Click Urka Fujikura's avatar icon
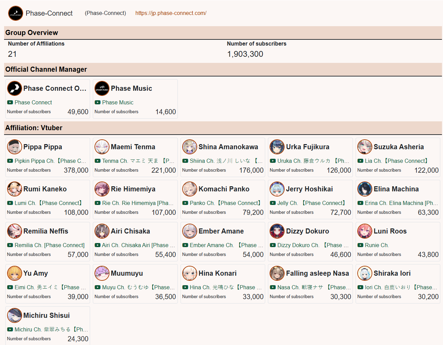Screen dimensions: 443x345 (x=277, y=147)
